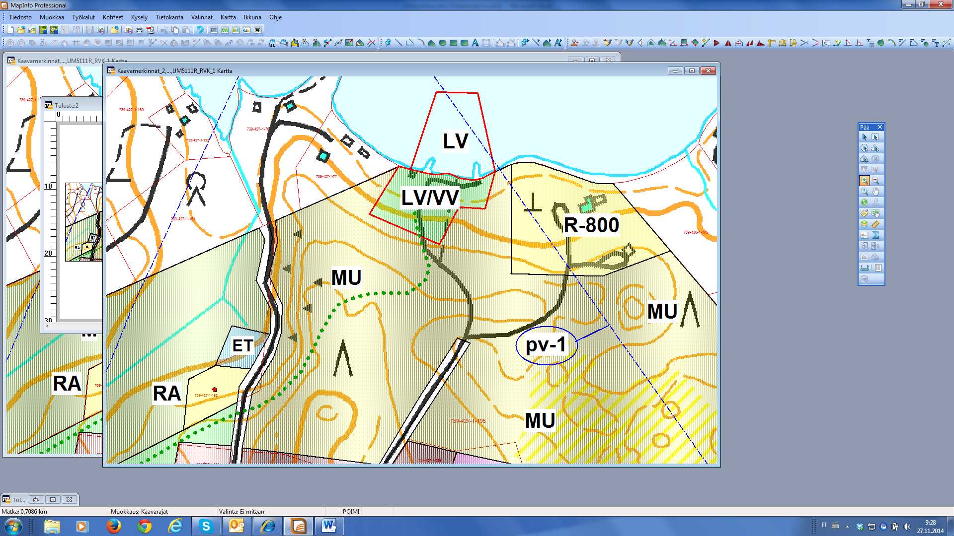954x536 pixels.
Task: Click the red X delete tool icon
Action: [x=372, y=43]
